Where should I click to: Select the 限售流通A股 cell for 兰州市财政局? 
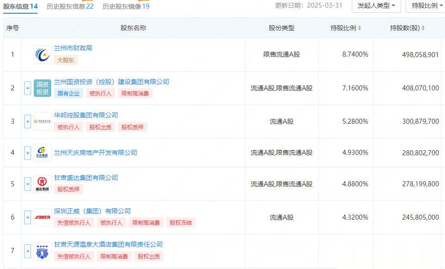[281, 54]
